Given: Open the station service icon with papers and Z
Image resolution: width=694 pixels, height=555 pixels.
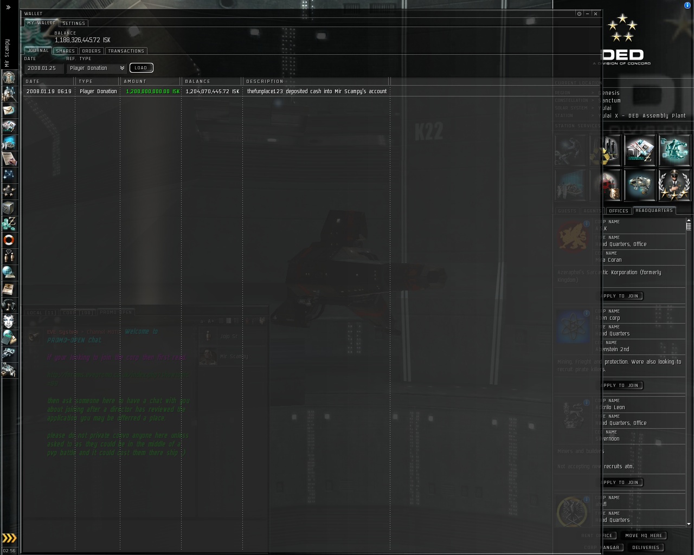Looking at the screenshot, I should pyautogui.click(x=640, y=150).
